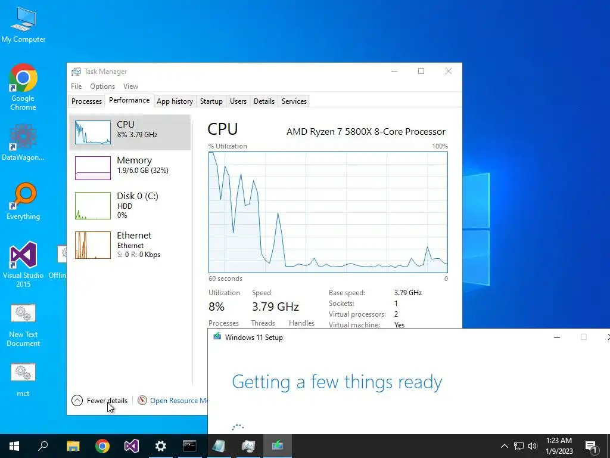Switch to the Details tab

(264, 101)
